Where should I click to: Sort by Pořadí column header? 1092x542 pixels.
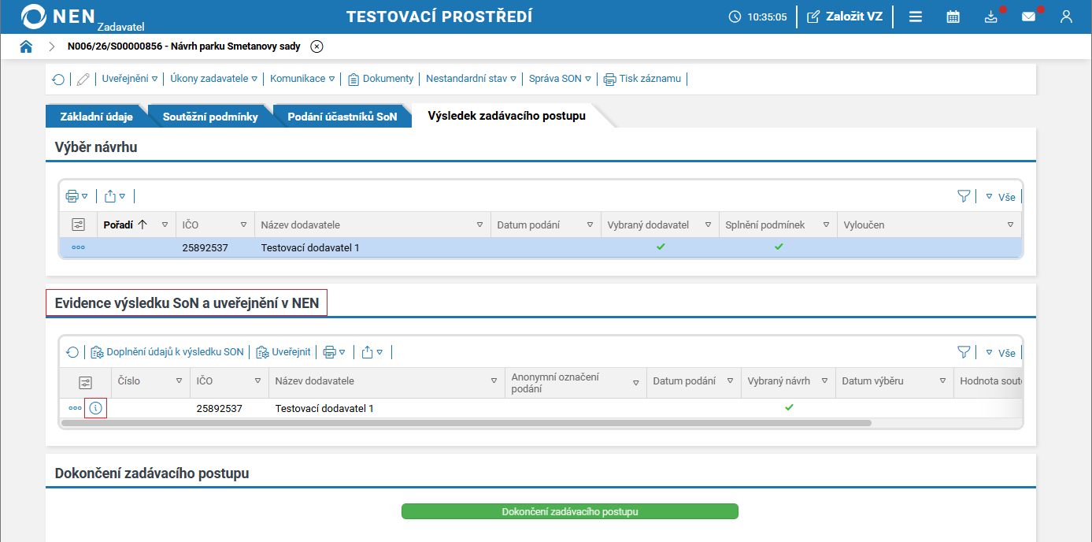coord(125,225)
